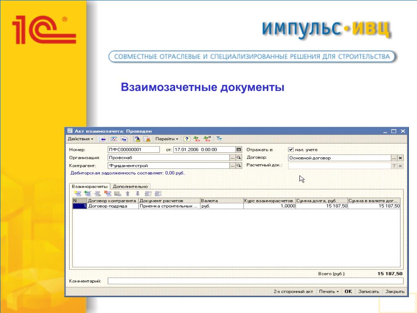Switch to the Дополнительно tab
This screenshot has width=417, height=313.
[130, 187]
